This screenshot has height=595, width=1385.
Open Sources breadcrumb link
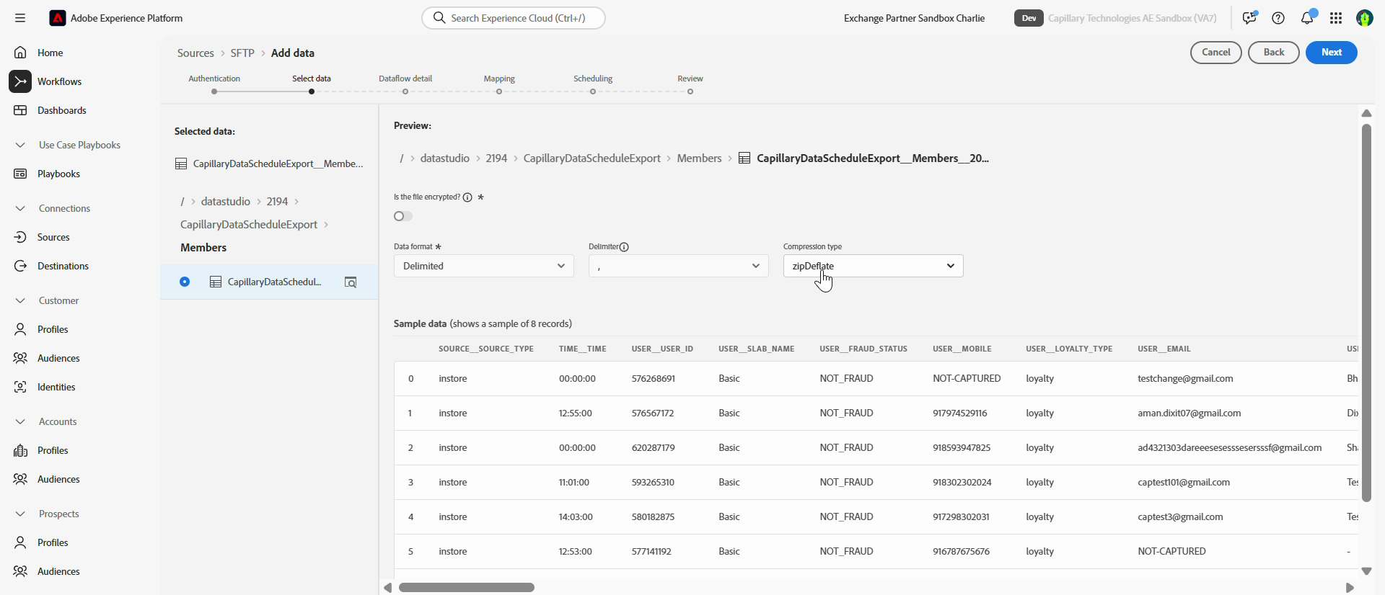point(195,53)
